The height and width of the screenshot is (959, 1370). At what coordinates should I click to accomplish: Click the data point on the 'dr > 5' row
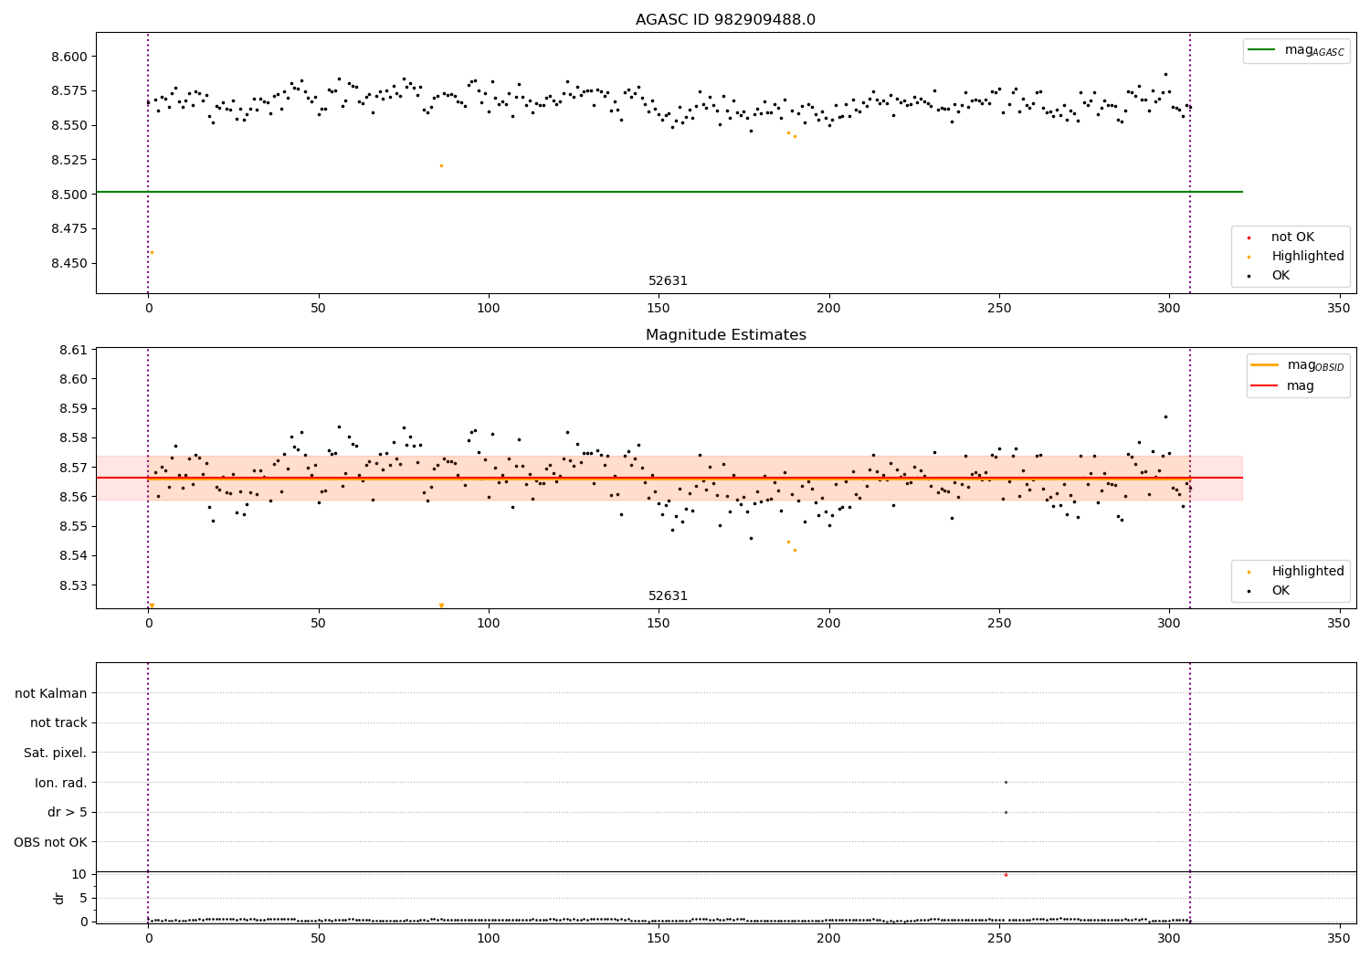(x=1006, y=812)
